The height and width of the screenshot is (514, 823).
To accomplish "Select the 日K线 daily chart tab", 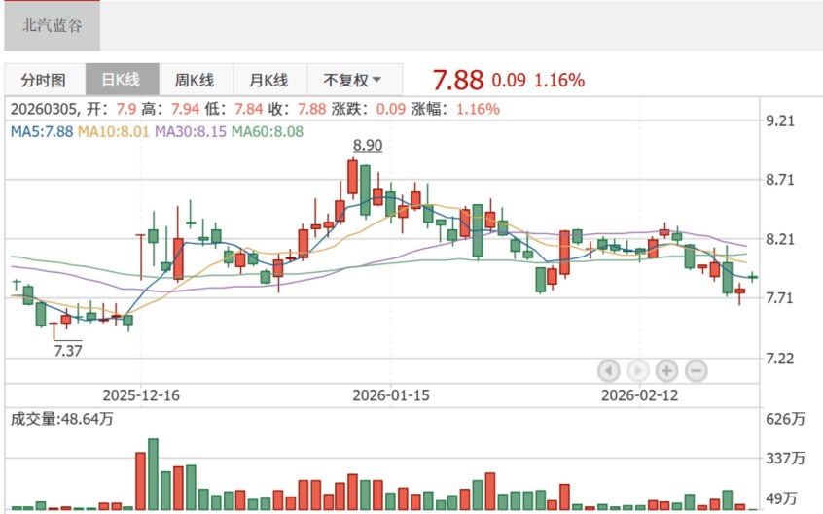I will (122, 80).
